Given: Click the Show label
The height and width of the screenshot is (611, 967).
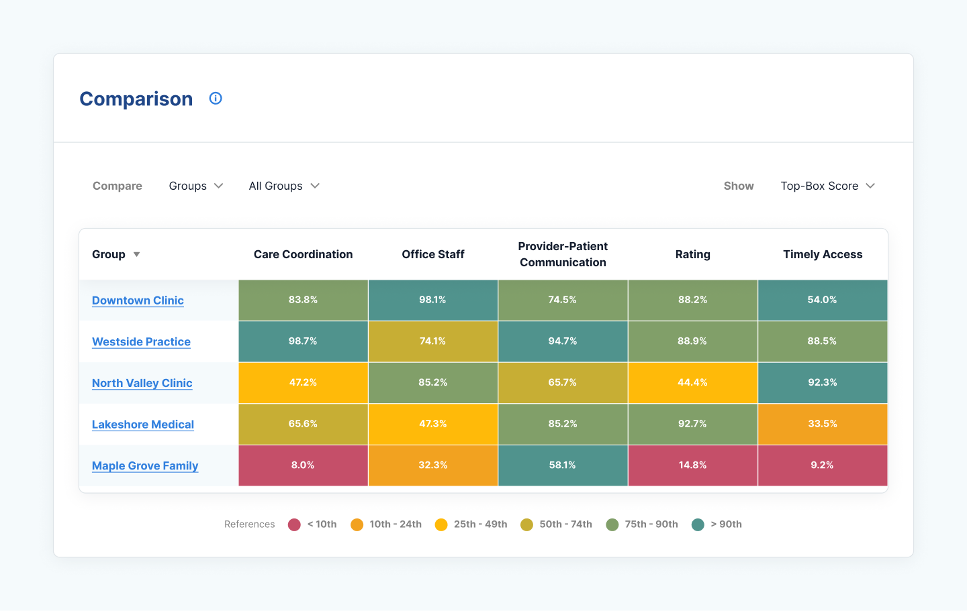Looking at the screenshot, I should 739,186.
